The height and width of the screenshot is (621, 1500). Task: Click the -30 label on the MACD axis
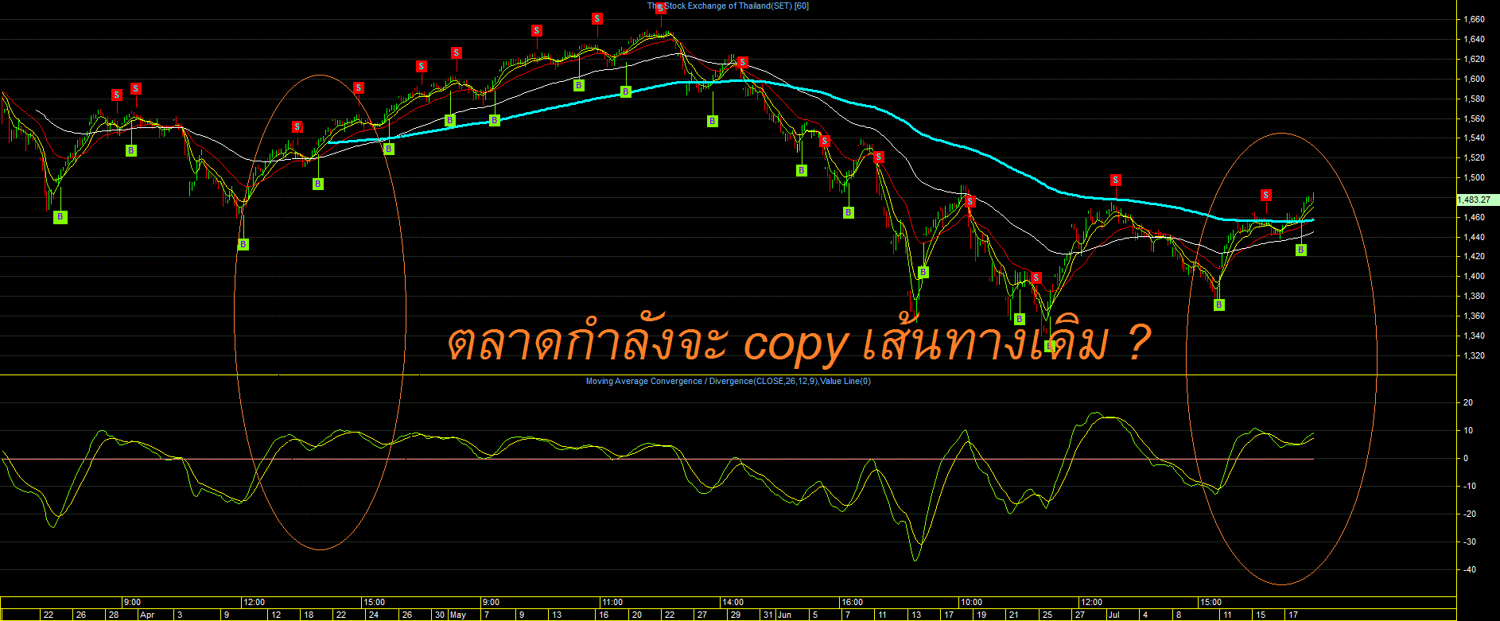[x=1470, y=541]
